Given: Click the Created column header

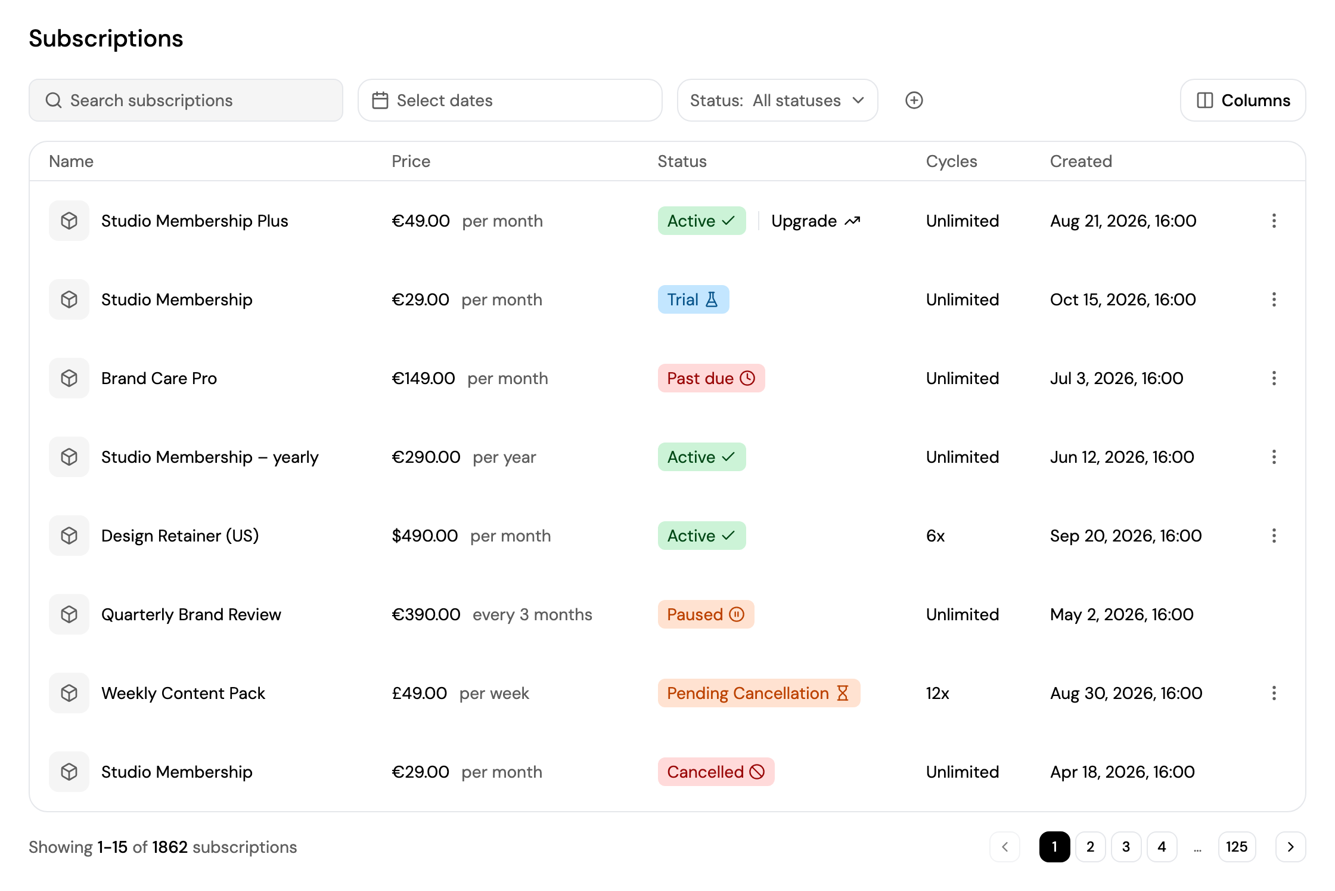Looking at the screenshot, I should [1081, 161].
